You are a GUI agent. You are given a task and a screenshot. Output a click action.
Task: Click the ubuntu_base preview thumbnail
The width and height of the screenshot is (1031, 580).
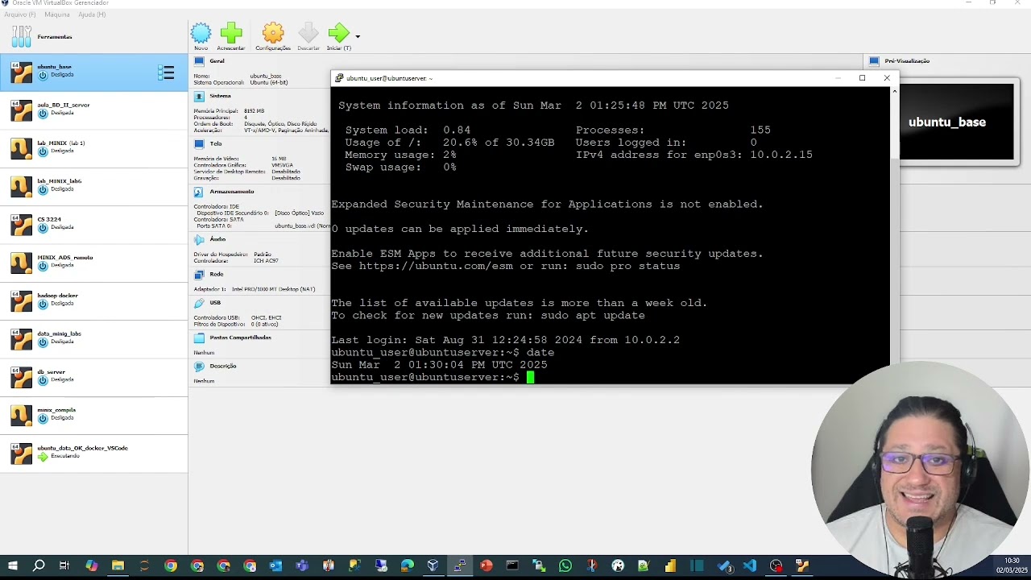click(x=957, y=122)
